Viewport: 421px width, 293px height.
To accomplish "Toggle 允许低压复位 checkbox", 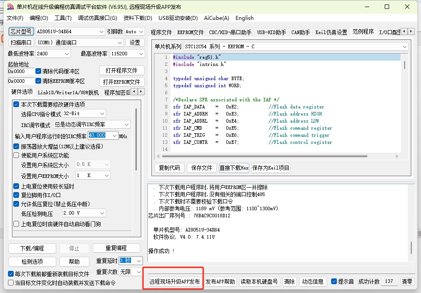I will 16,204.
